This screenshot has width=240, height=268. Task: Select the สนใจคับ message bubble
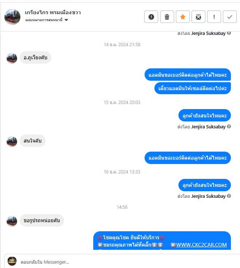click(x=32, y=141)
